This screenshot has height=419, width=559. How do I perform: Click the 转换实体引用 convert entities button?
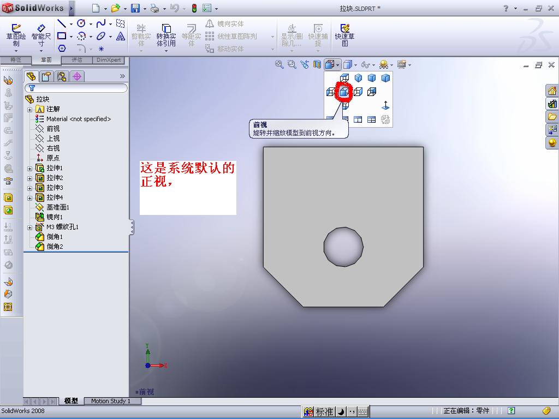coord(166,35)
